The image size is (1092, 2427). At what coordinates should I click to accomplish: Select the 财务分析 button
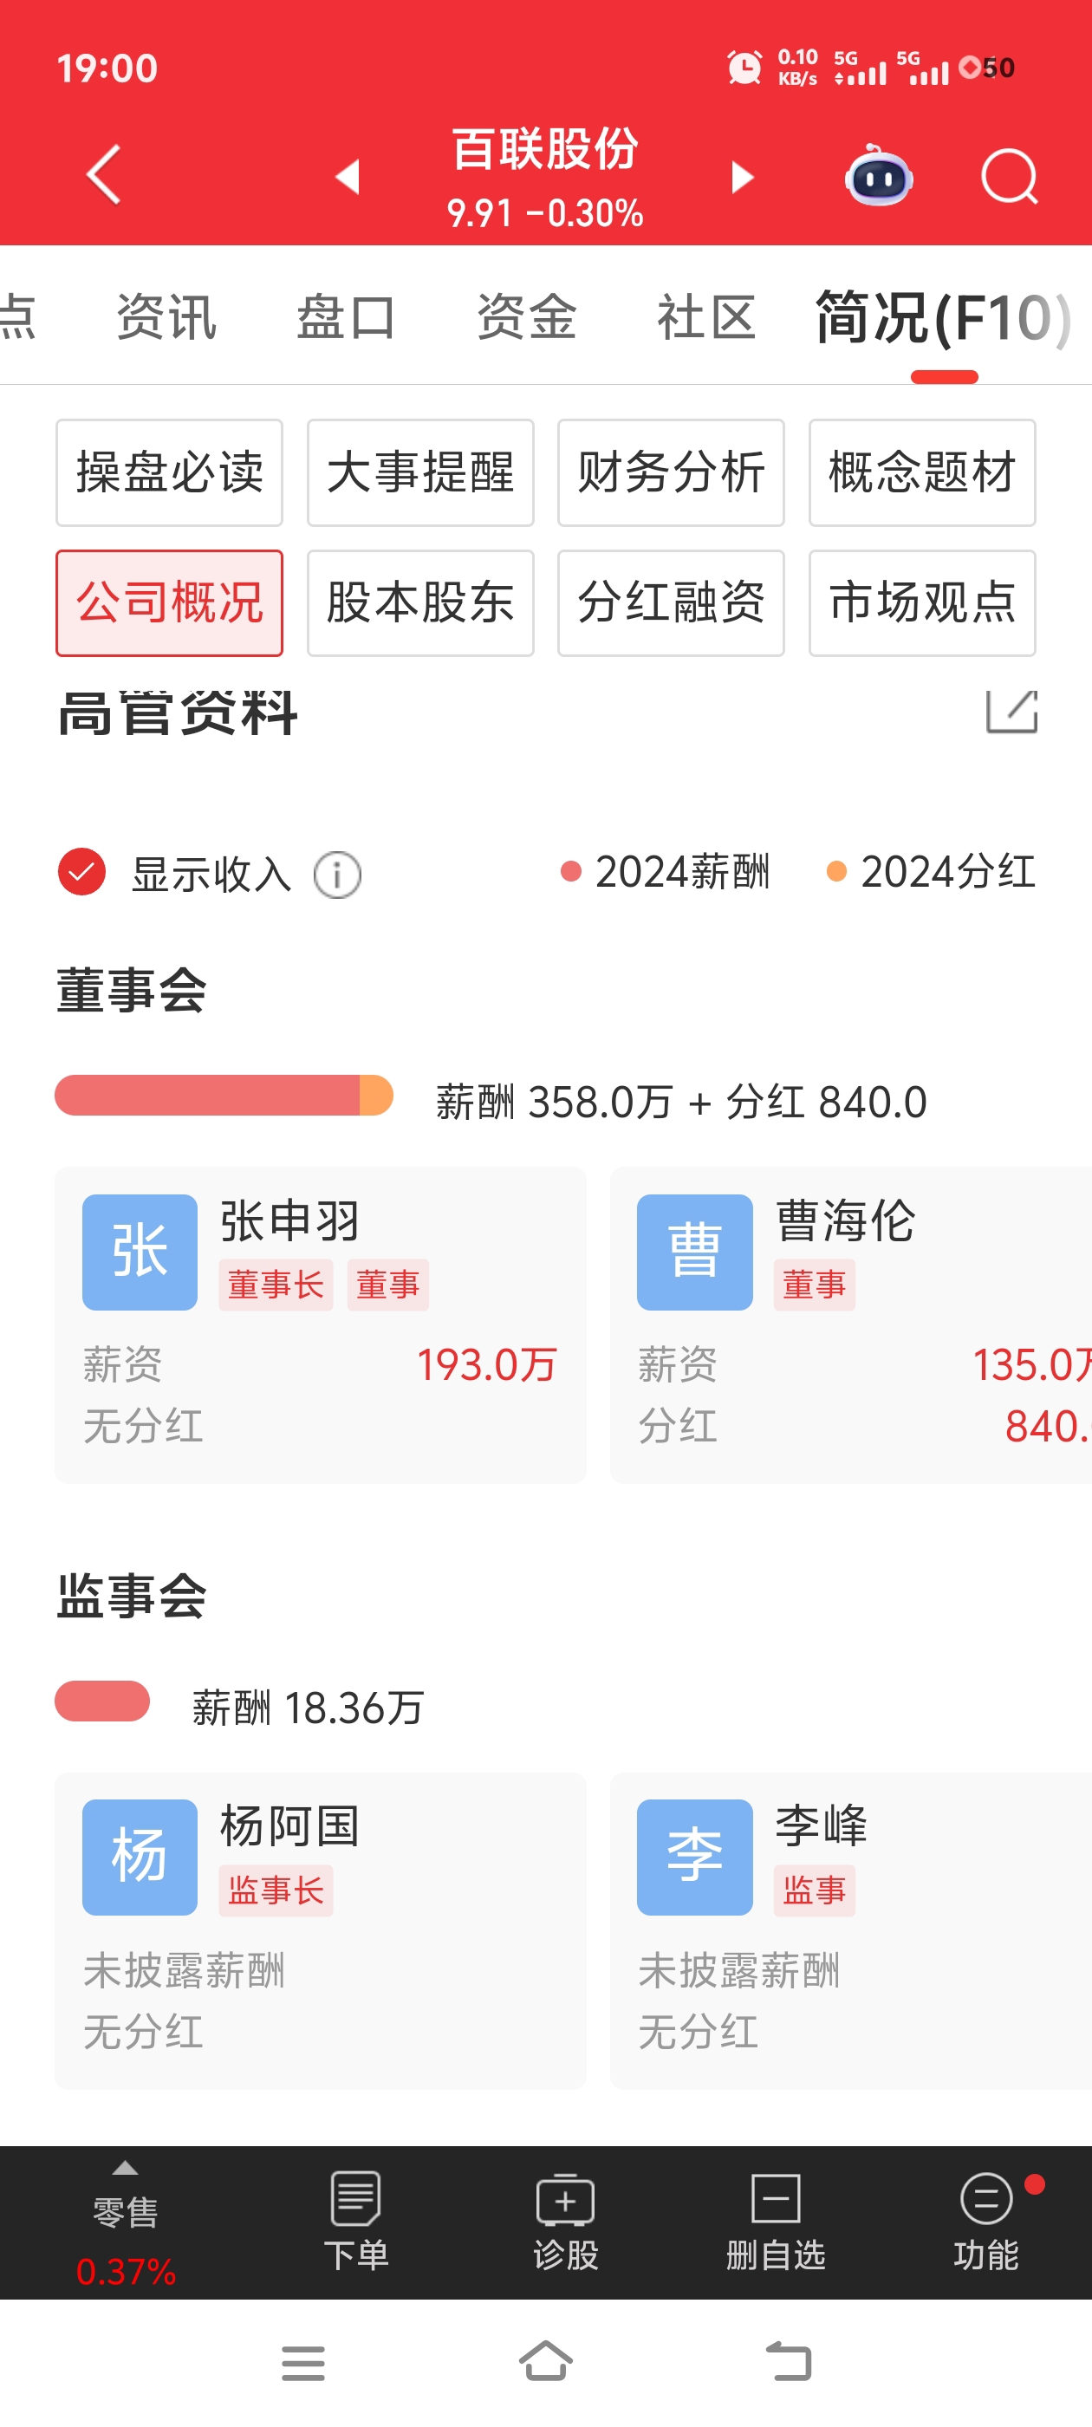click(x=671, y=472)
